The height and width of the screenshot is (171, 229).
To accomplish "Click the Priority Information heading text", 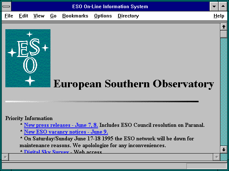I will click(x=29, y=118).
